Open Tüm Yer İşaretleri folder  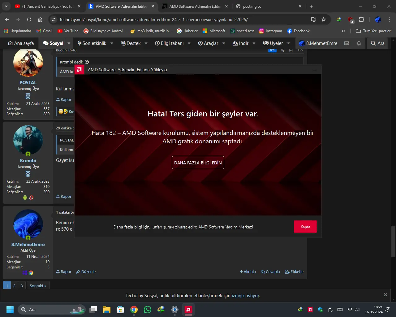(x=373, y=31)
